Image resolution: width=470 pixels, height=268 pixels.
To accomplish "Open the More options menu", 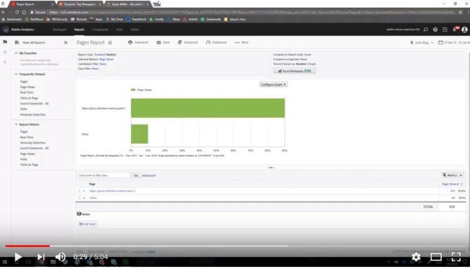I will click(242, 42).
